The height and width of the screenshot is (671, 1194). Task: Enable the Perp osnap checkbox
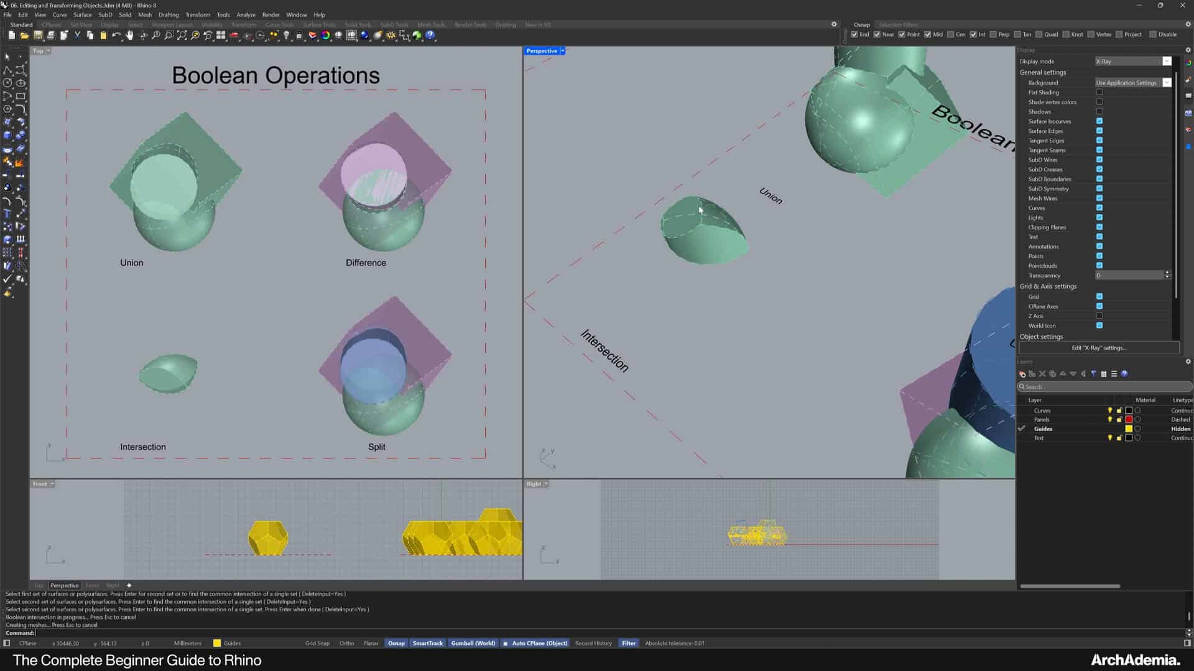point(993,35)
